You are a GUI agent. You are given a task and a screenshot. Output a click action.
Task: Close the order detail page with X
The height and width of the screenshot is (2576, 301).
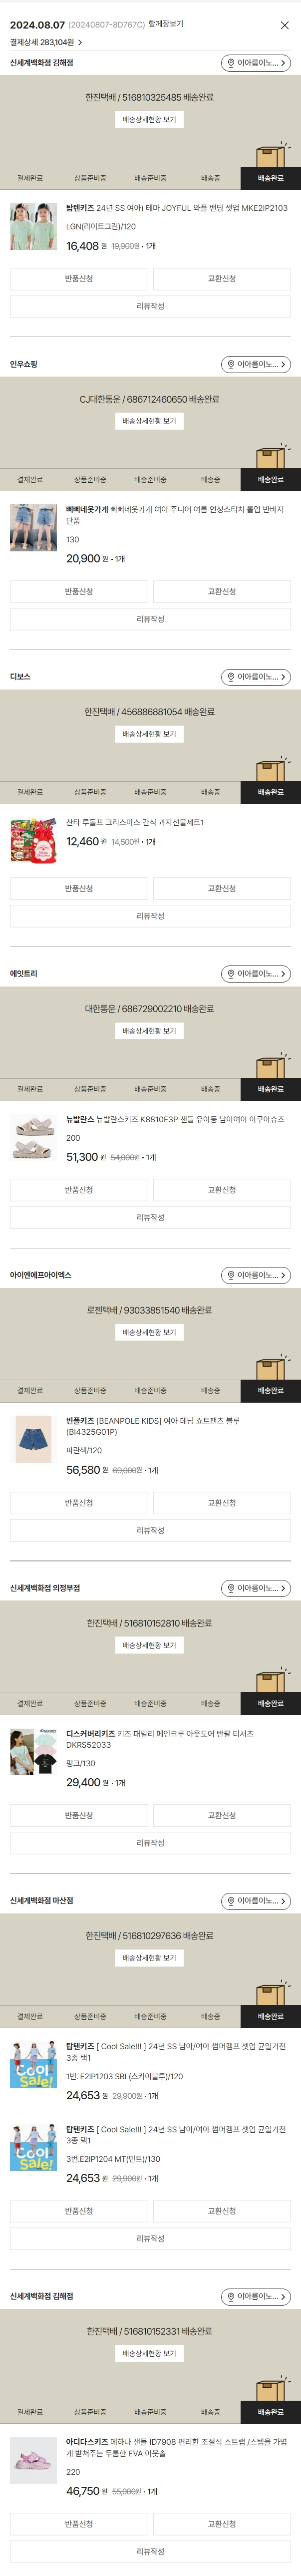tap(284, 25)
